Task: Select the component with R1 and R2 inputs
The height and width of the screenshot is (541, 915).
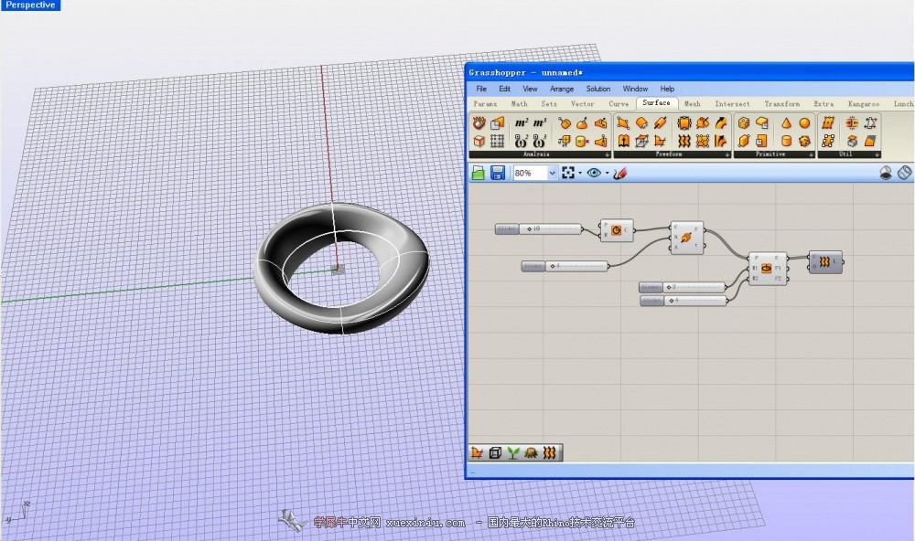Action: [x=768, y=269]
